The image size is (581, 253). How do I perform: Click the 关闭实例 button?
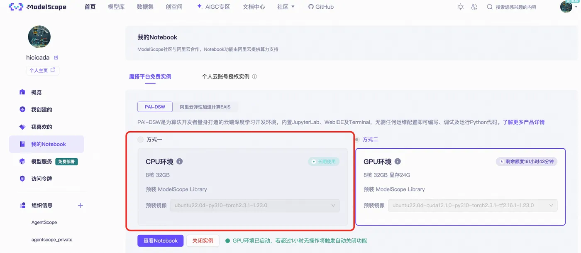click(x=203, y=241)
